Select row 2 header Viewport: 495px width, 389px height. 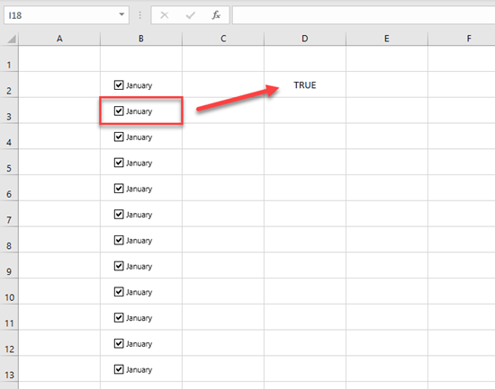(9, 84)
